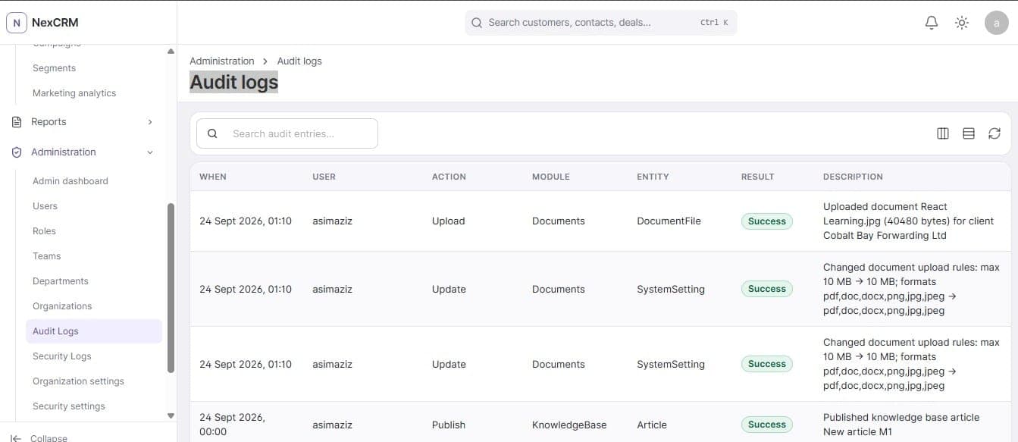Open Organization settings
The height and width of the screenshot is (442, 1018).
coord(78,381)
